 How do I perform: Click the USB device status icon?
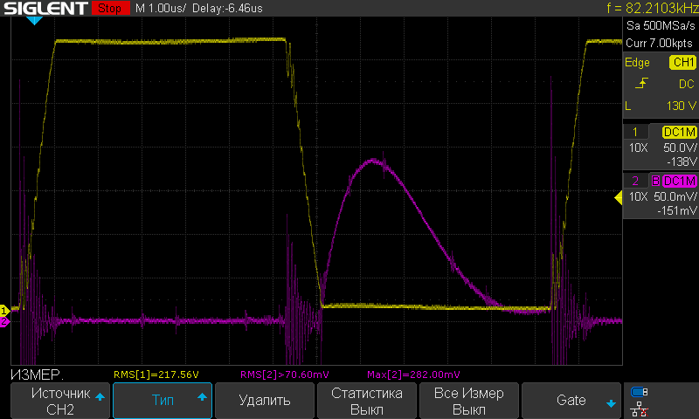[640, 392]
